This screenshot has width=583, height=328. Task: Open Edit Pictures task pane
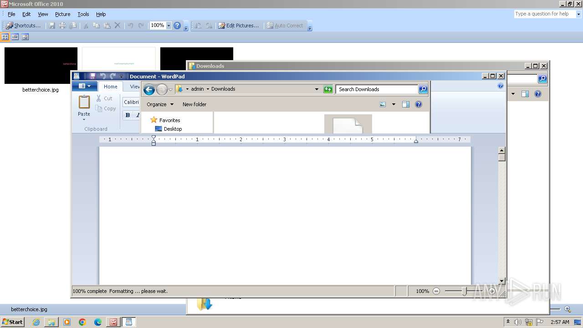click(x=238, y=26)
